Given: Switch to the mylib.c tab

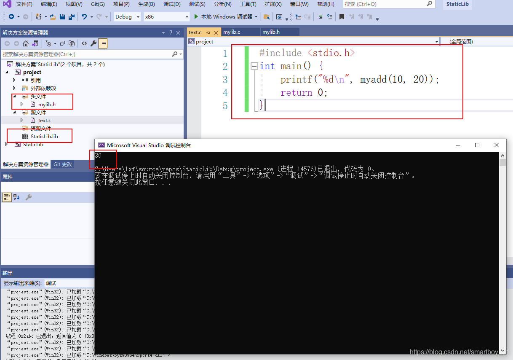Looking at the screenshot, I should click(x=232, y=32).
